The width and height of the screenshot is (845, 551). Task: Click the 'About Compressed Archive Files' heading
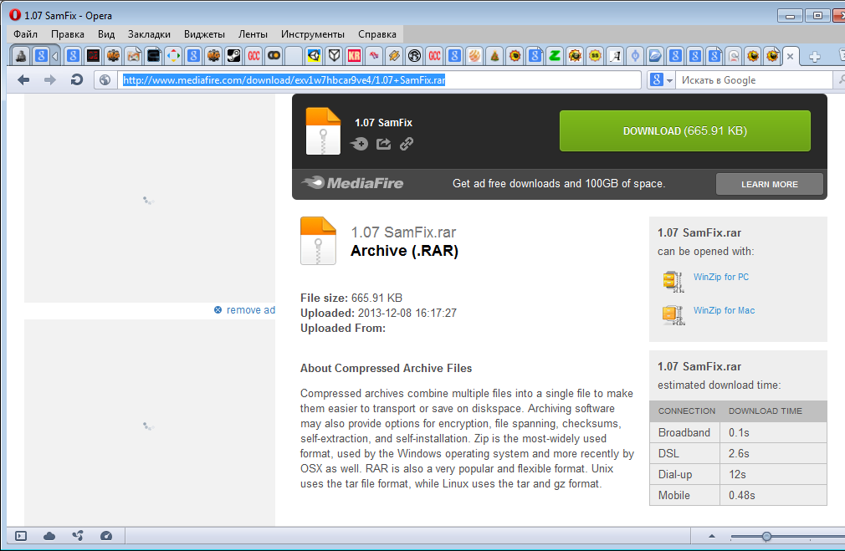click(386, 368)
